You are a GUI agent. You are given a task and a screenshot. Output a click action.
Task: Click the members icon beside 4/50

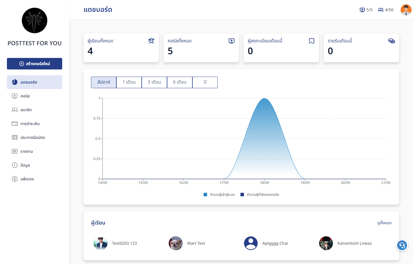coord(381,10)
